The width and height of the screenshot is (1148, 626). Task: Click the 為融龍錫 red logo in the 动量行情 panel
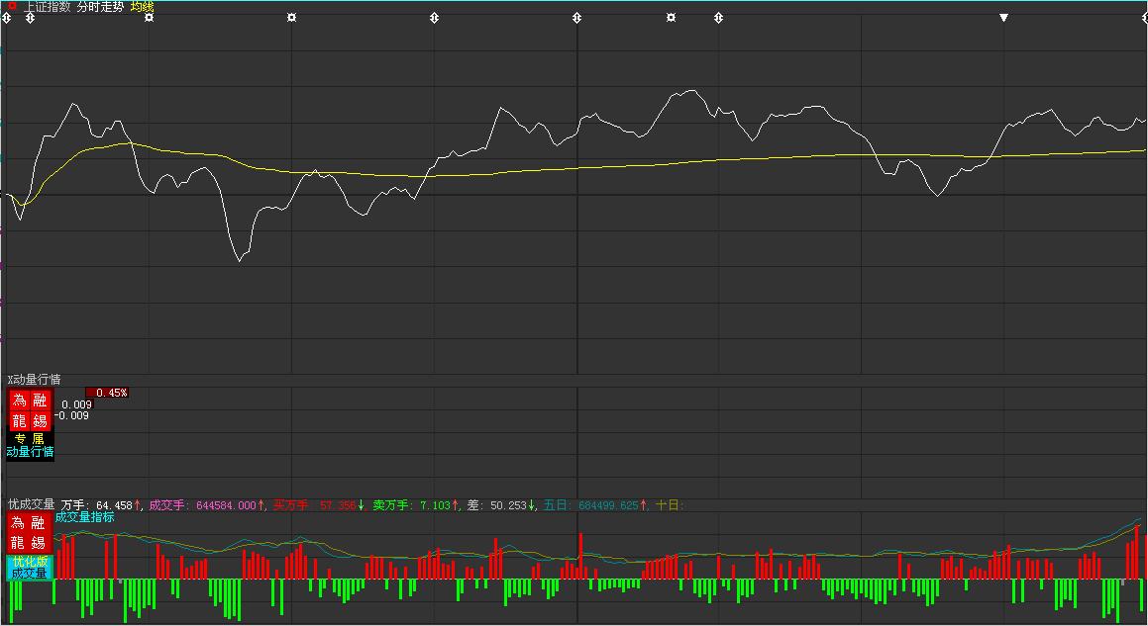30,410
